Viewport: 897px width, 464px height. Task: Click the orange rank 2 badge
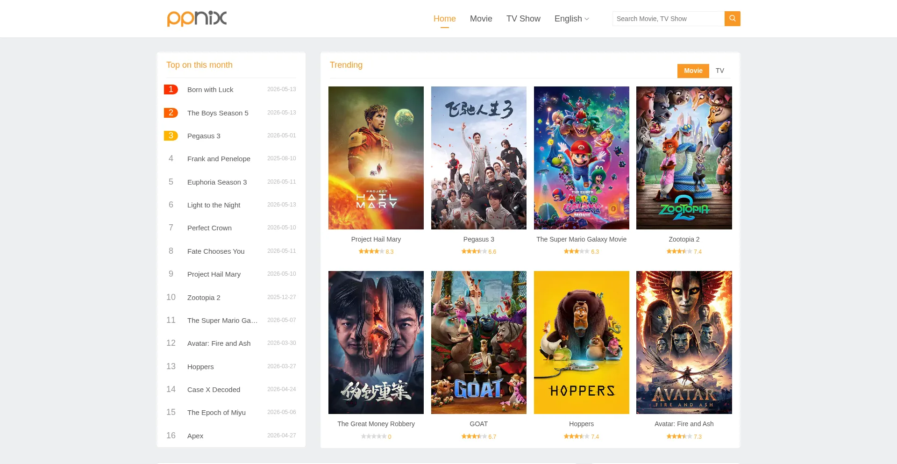pos(171,113)
